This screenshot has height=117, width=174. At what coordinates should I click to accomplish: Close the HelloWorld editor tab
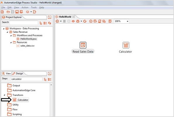73,17
